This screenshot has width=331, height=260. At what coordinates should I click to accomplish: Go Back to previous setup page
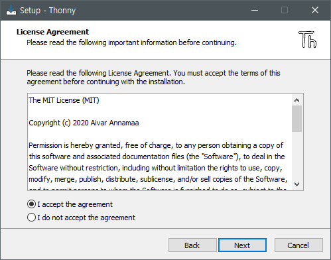pyautogui.click(x=192, y=245)
